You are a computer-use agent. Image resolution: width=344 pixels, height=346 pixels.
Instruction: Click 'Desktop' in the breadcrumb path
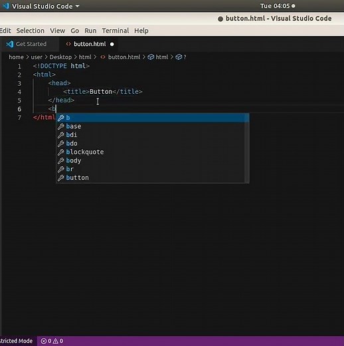60,57
